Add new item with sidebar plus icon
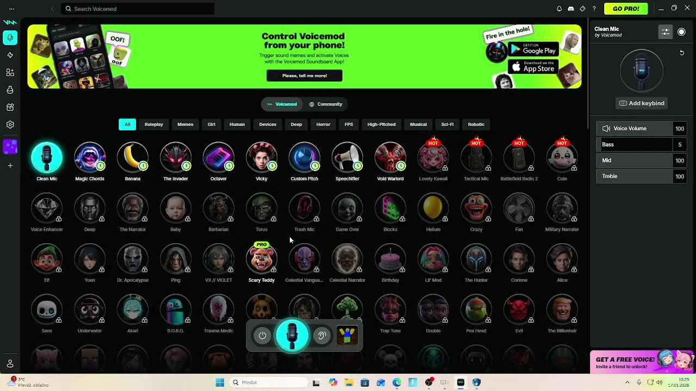Viewport: 696px width, 391px height. tap(10, 166)
